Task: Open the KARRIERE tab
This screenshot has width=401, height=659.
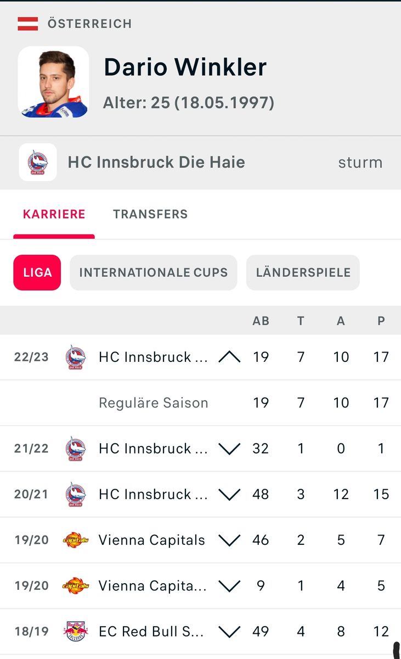Action: [54, 214]
